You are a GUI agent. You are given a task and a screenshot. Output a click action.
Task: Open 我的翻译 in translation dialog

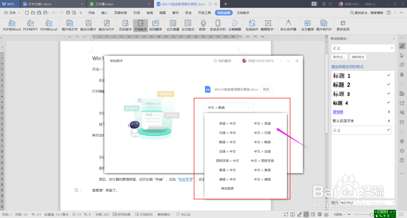(x=222, y=61)
